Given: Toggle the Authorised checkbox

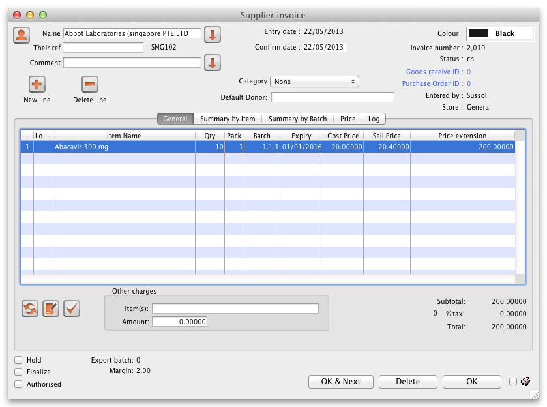Looking at the screenshot, I should click(18, 384).
